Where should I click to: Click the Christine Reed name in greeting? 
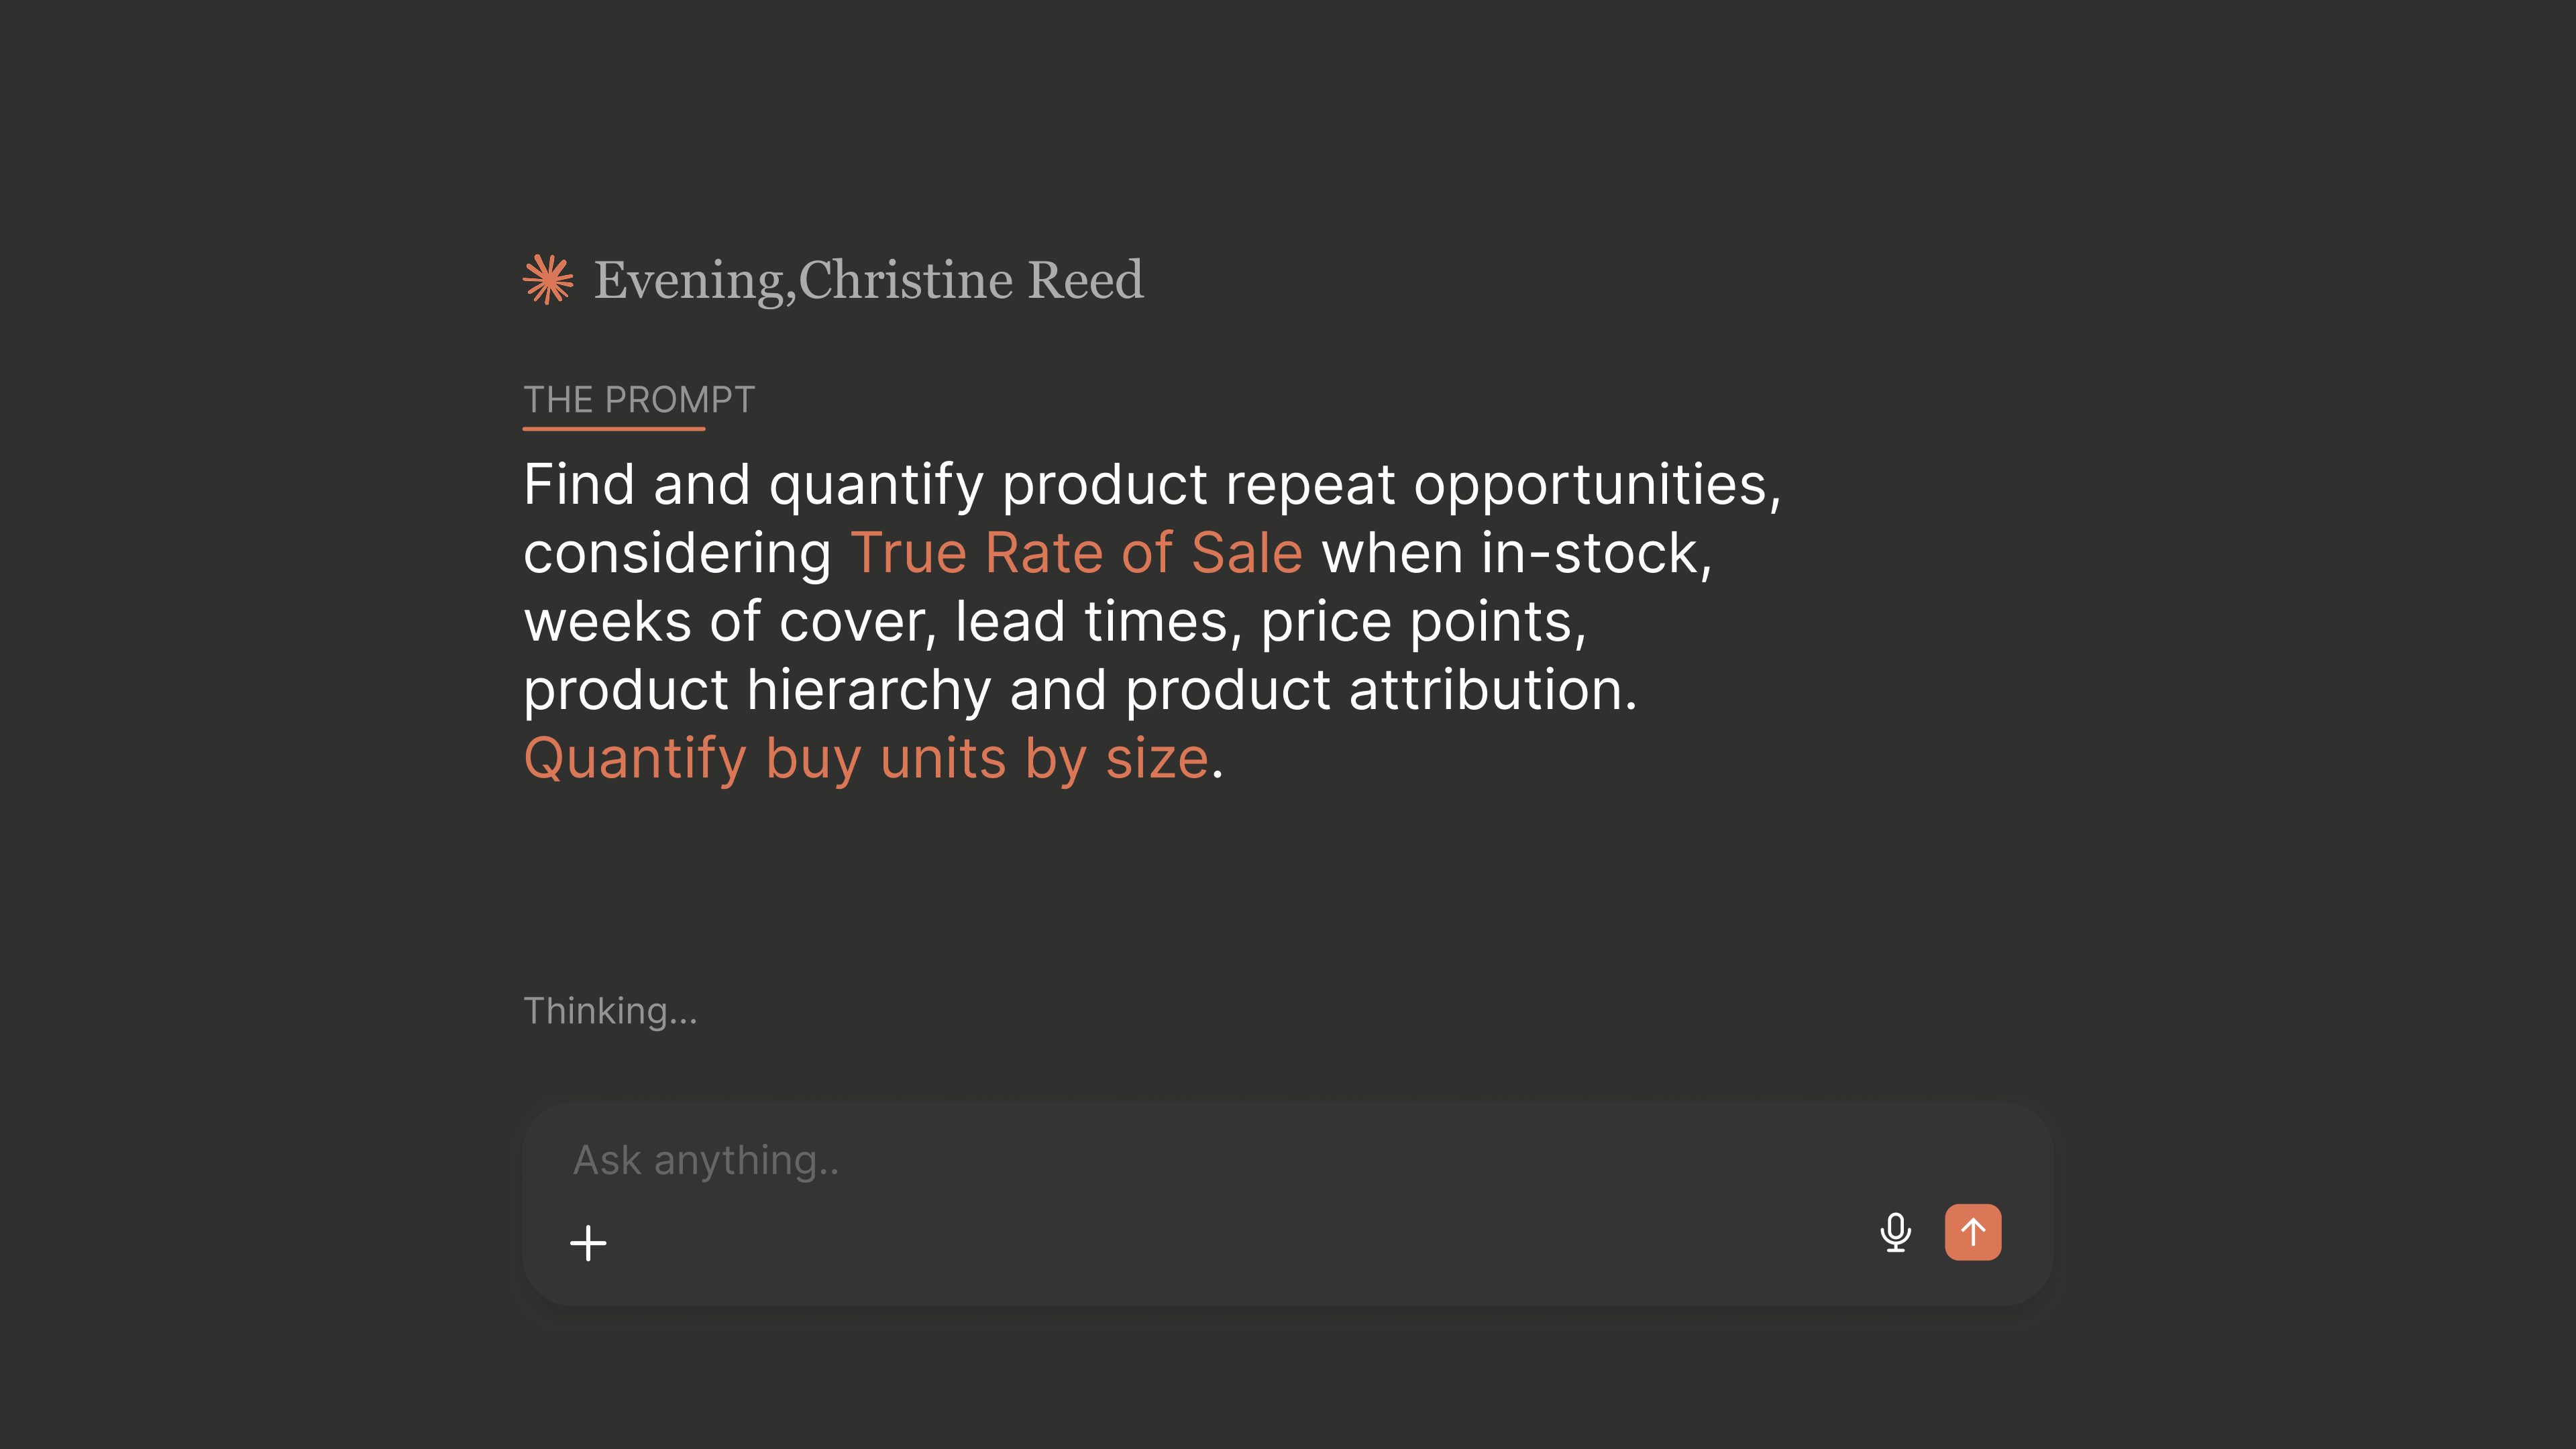click(x=971, y=280)
